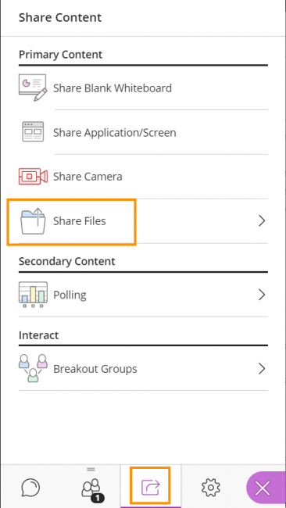Open the Polling text entry

click(x=70, y=295)
